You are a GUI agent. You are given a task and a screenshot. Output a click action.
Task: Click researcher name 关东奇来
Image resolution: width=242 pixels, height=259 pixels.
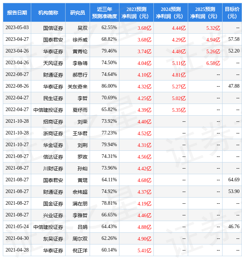[x=78, y=86]
